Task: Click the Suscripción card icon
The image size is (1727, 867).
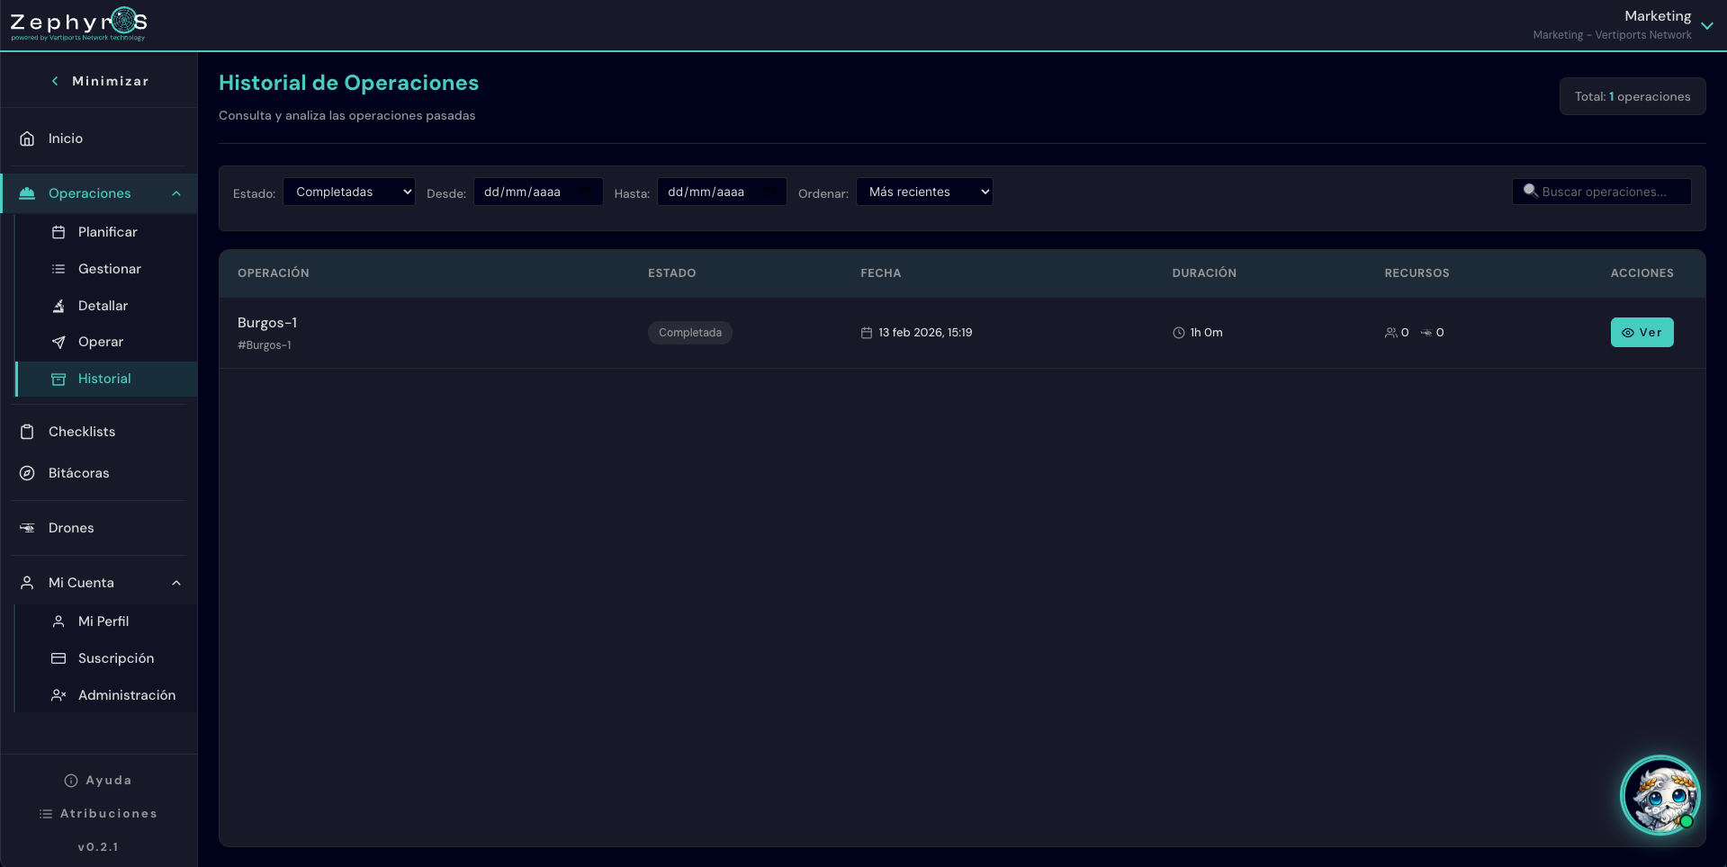Action: coord(58,658)
